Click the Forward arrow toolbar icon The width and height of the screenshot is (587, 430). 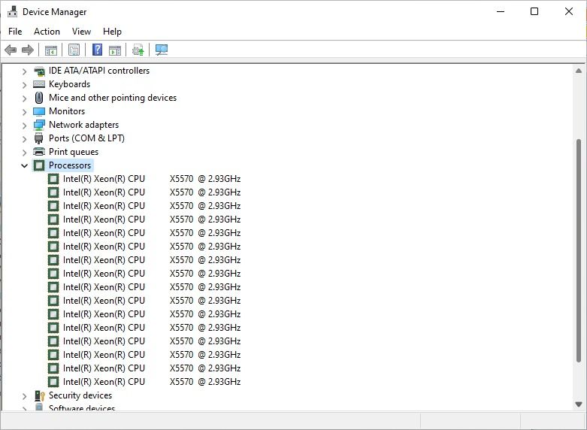(x=28, y=50)
